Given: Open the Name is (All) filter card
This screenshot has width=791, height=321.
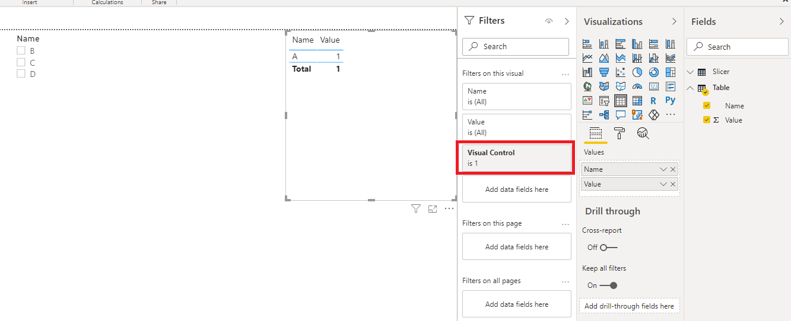Looking at the screenshot, I should pos(517,97).
